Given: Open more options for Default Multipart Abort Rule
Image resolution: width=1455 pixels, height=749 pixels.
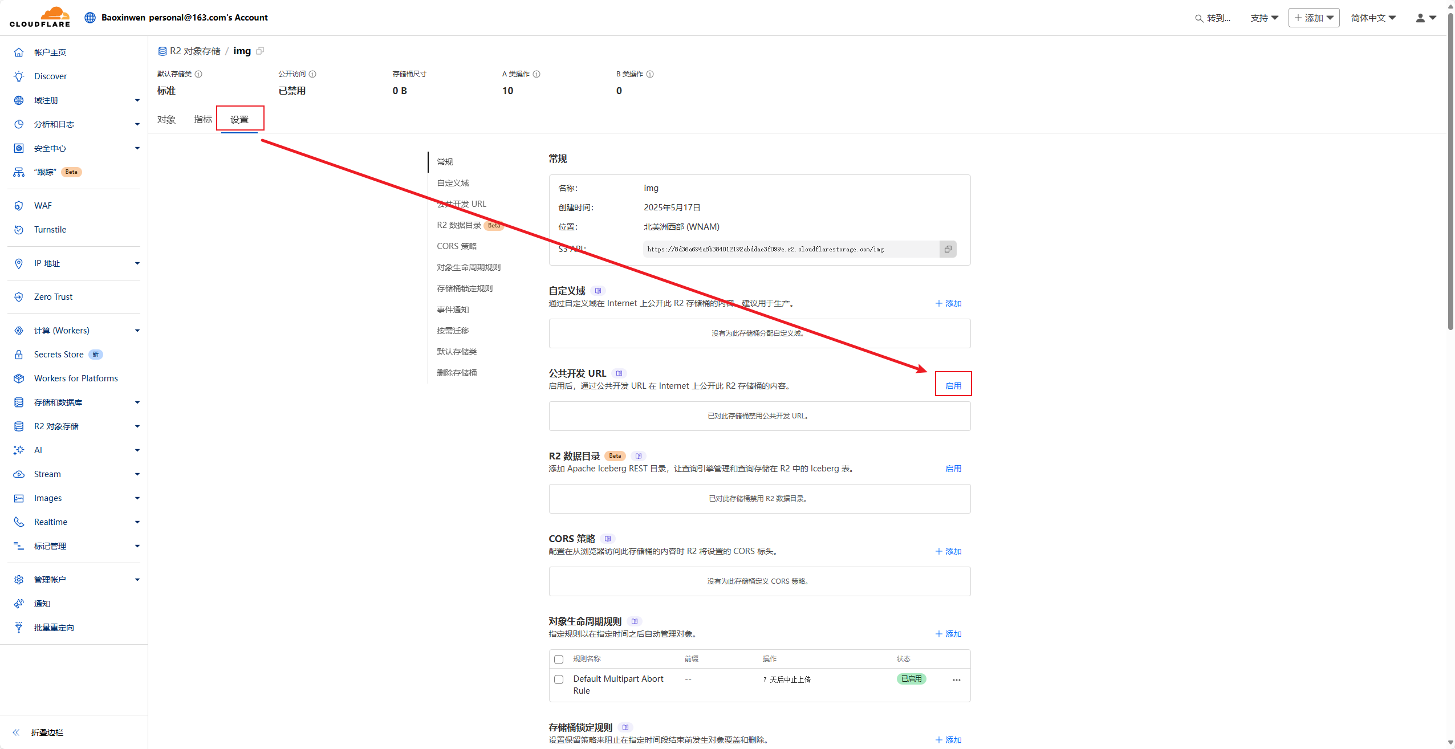Looking at the screenshot, I should 957,679.
